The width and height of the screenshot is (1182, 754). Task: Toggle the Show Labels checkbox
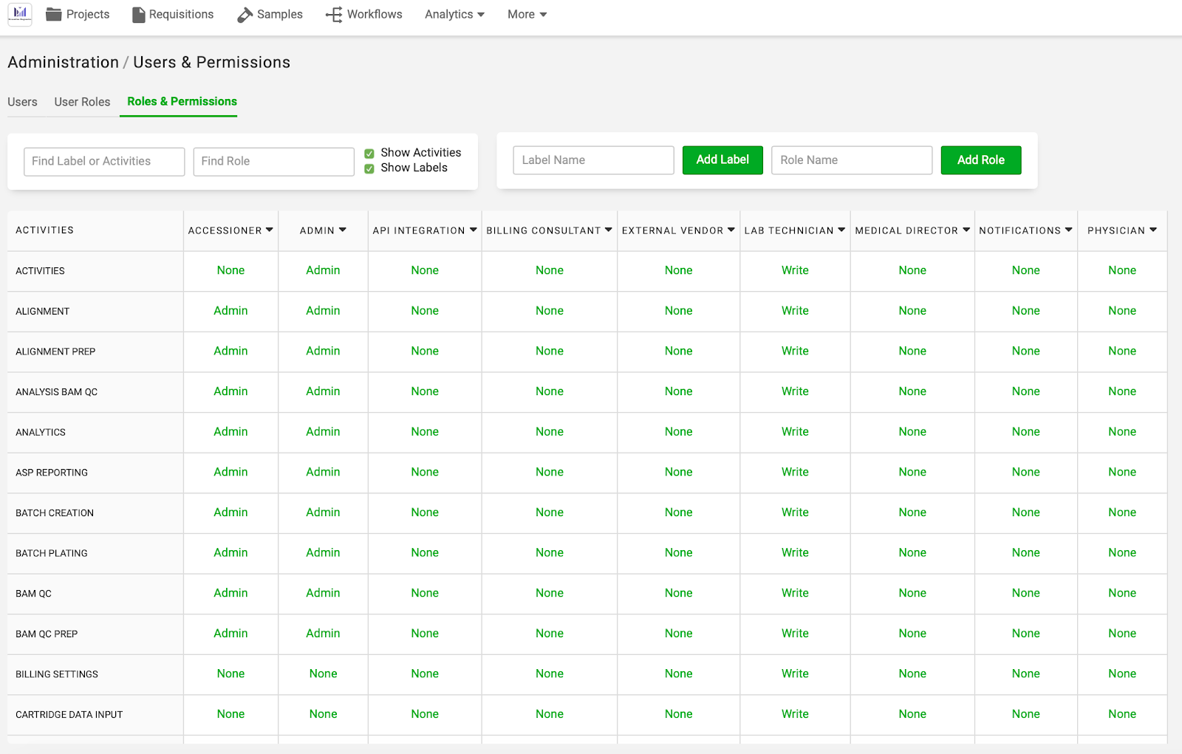[369, 168]
